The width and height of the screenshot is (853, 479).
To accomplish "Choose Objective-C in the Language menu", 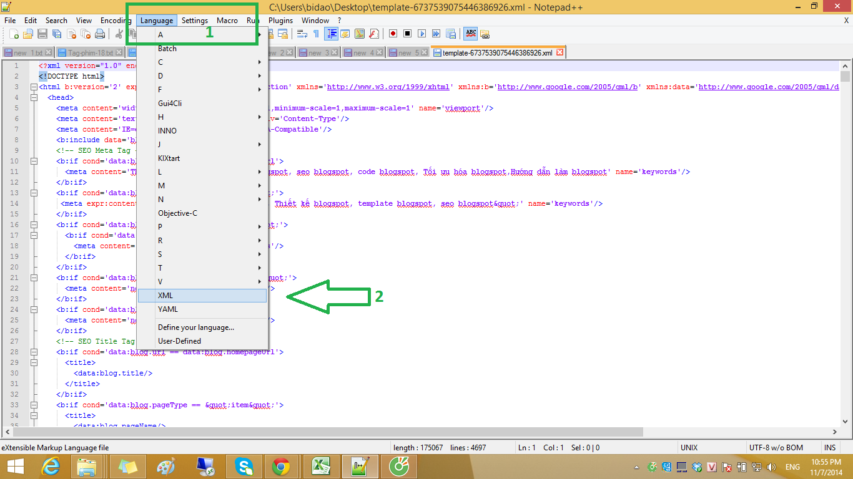I will [202, 213].
